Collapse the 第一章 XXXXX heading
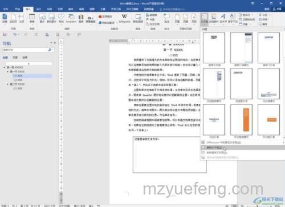 4,67
